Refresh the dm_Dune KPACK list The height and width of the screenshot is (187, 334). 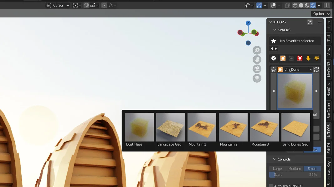coord(316,70)
